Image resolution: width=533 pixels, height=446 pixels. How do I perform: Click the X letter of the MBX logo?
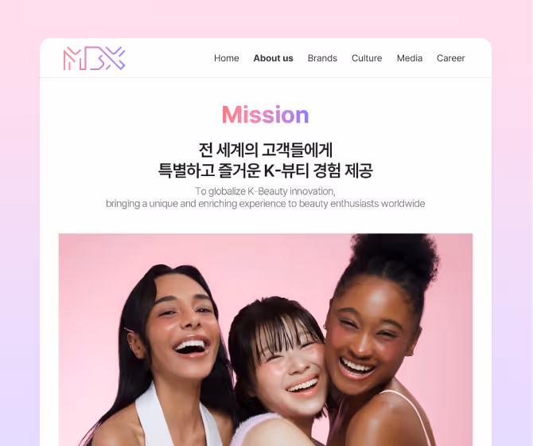[x=115, y=58]
